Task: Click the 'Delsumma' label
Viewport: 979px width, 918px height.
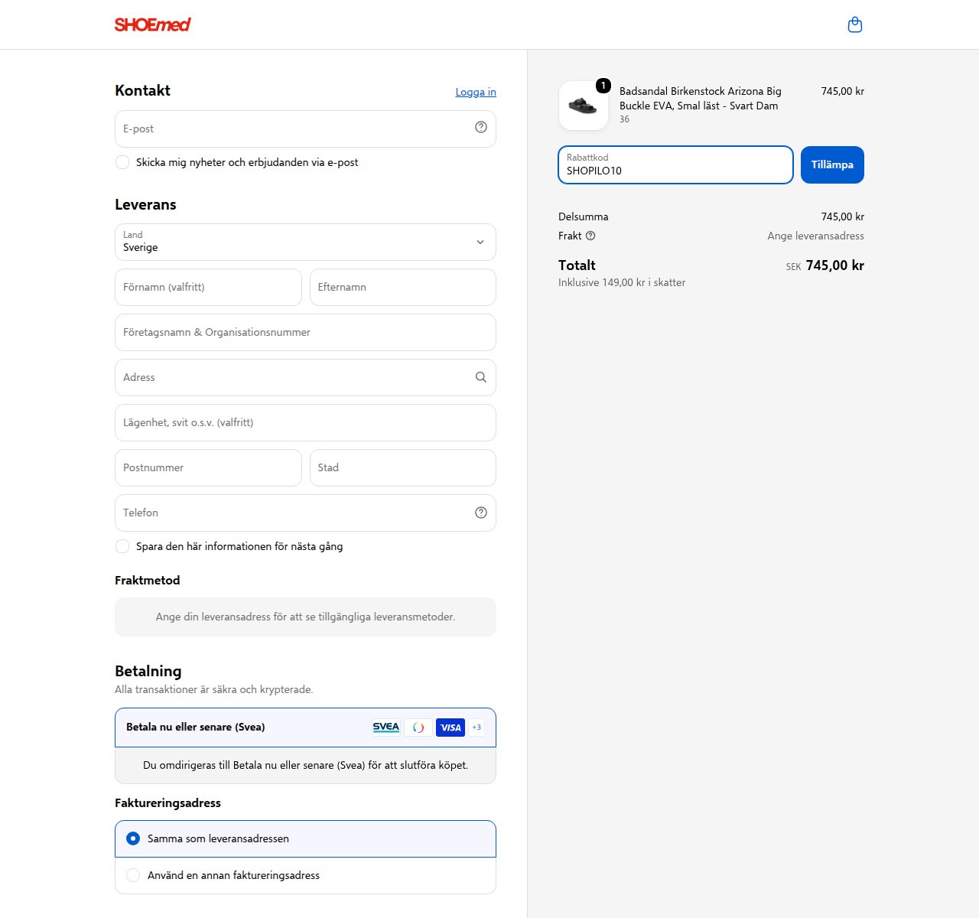Action: pyautogui.click(x=584, y=216)
